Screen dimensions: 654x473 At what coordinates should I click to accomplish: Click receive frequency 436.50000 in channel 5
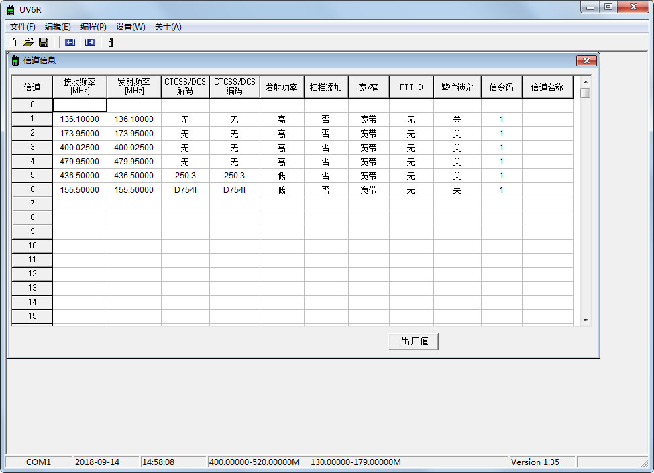pos(80,176)
